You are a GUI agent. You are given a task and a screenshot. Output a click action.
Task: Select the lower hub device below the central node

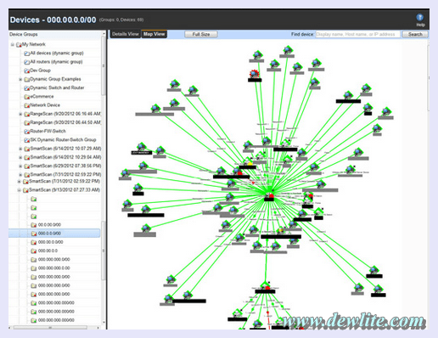[x=266, y=286]
